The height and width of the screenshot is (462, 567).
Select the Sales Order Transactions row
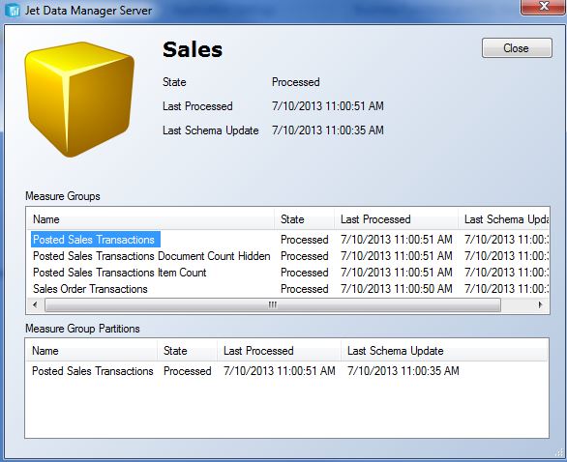coord(287,289)
